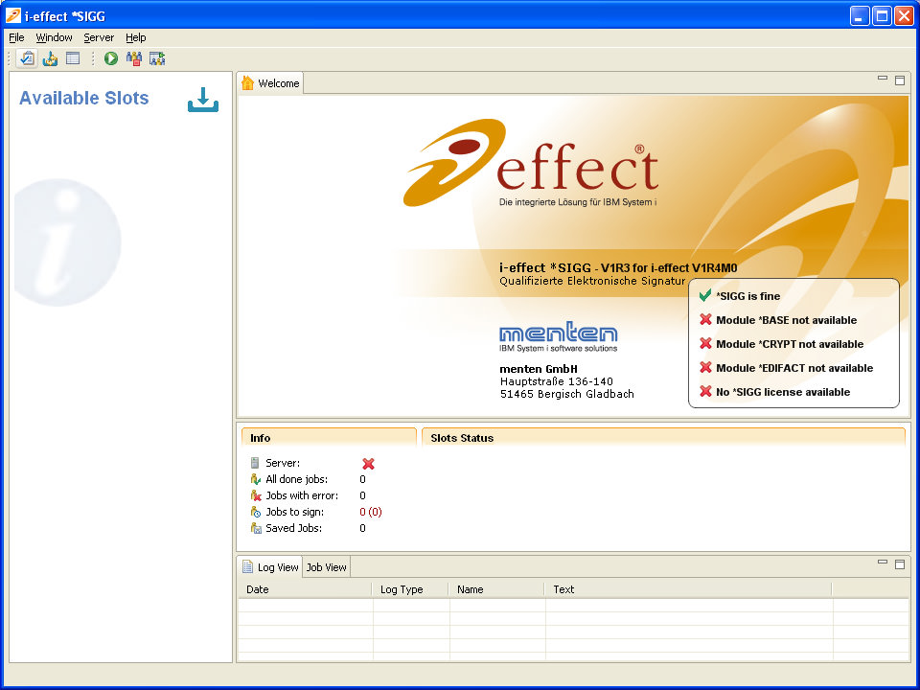920x690 pixels.
Task: Click the clipboard checklist toolbar icon
Action: (27, 58)
